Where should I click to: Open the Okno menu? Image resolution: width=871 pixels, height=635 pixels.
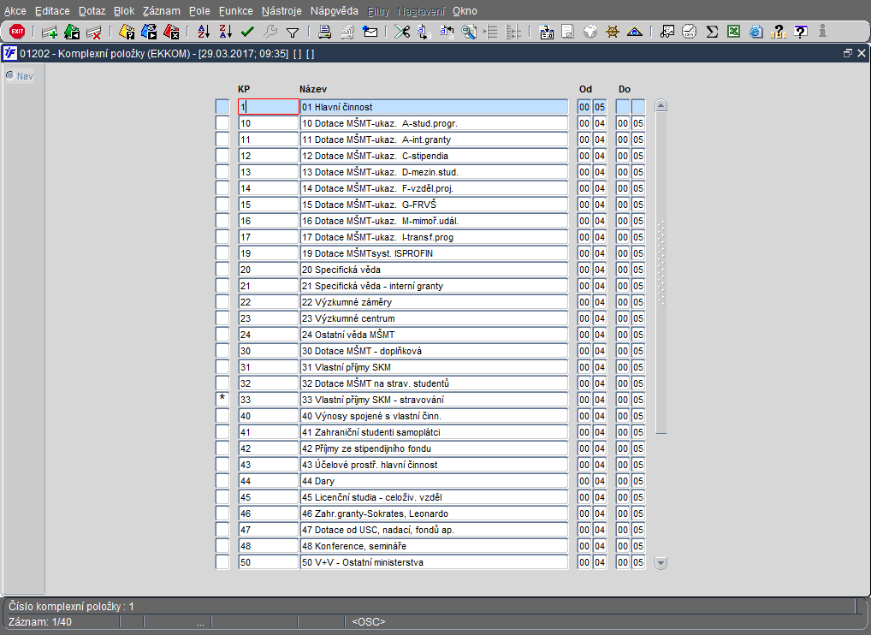pyautogui.click(x=465, y=11)
